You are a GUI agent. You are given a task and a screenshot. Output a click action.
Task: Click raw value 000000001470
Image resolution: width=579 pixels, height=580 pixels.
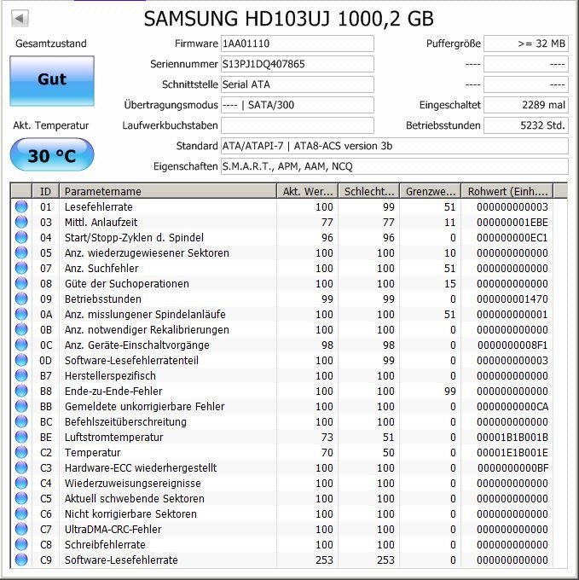pyautogui.click(x=512, y=299)
